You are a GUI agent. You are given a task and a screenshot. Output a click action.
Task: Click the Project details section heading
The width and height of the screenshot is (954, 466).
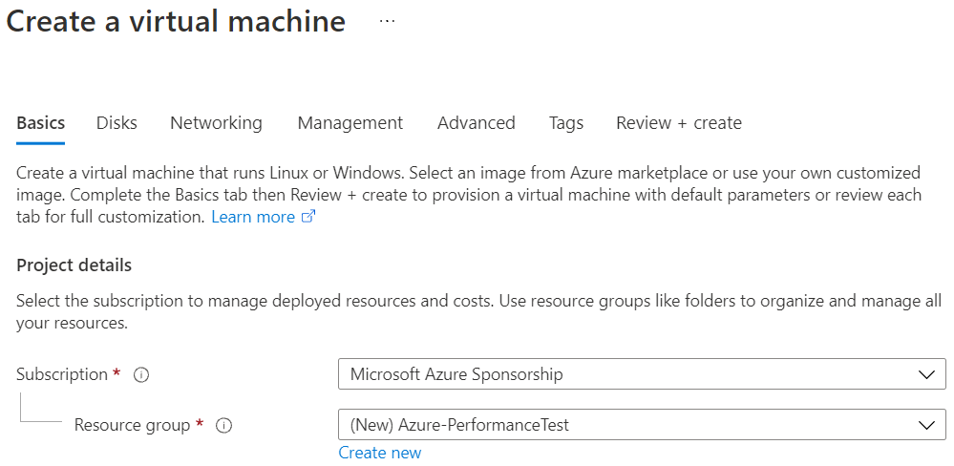tap(74, 265)
